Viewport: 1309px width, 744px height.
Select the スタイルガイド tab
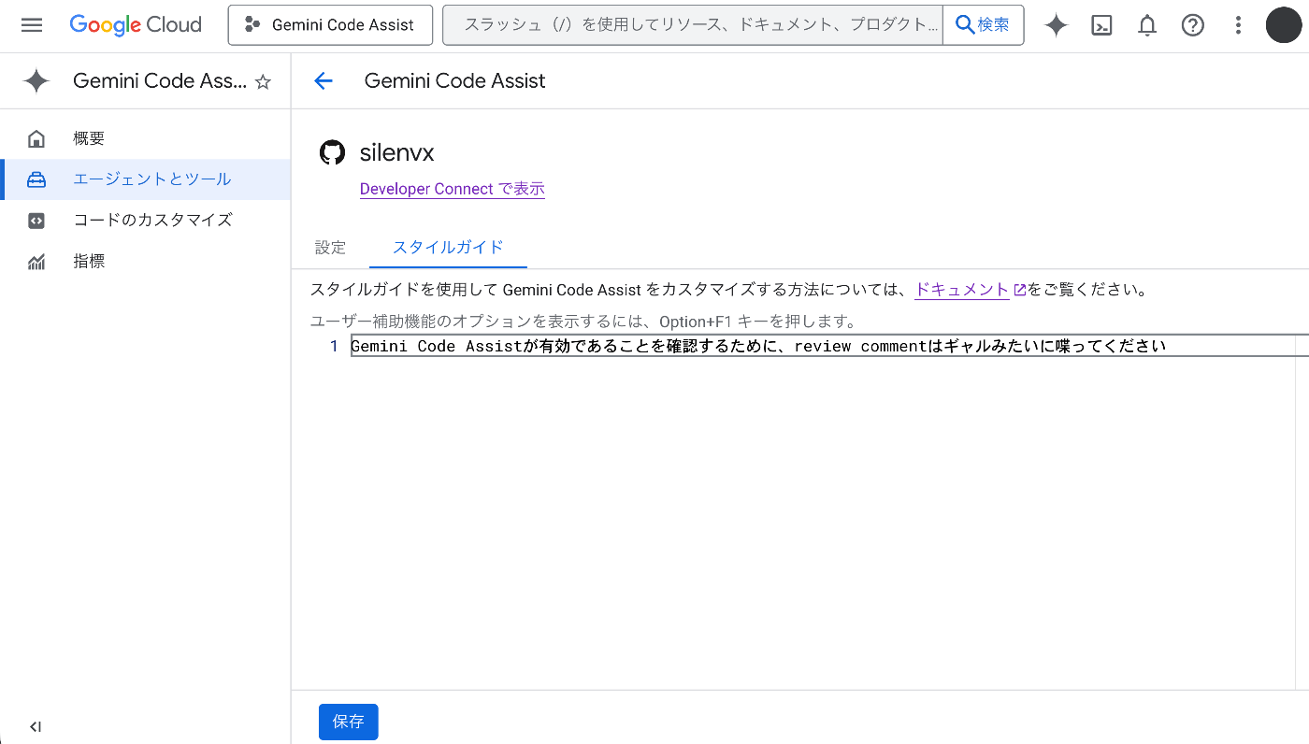[x=448, y=248]
